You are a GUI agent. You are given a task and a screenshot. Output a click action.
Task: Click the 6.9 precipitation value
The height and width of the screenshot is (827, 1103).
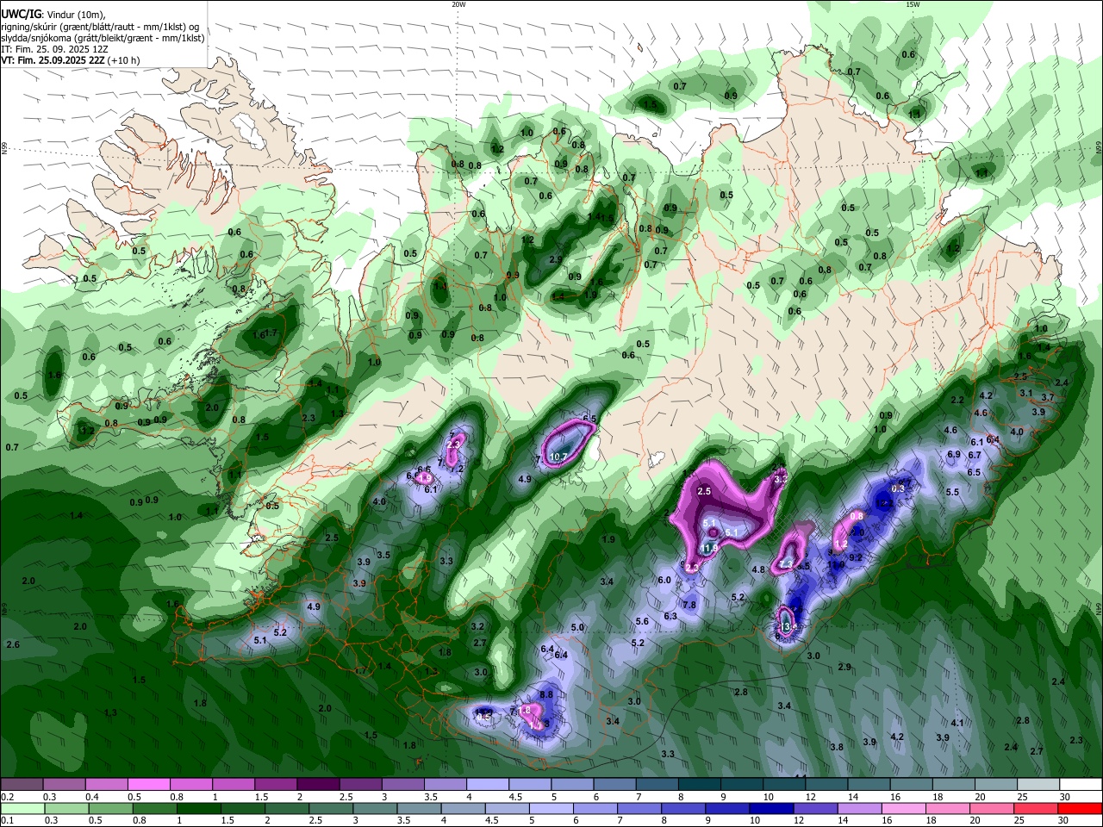point(954,454)
